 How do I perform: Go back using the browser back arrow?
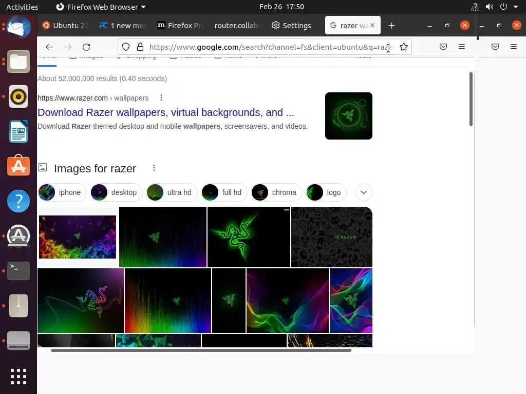tap(49, 47)
